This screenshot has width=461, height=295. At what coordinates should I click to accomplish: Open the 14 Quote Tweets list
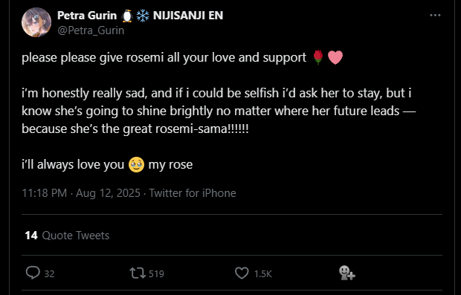(67, 236)
